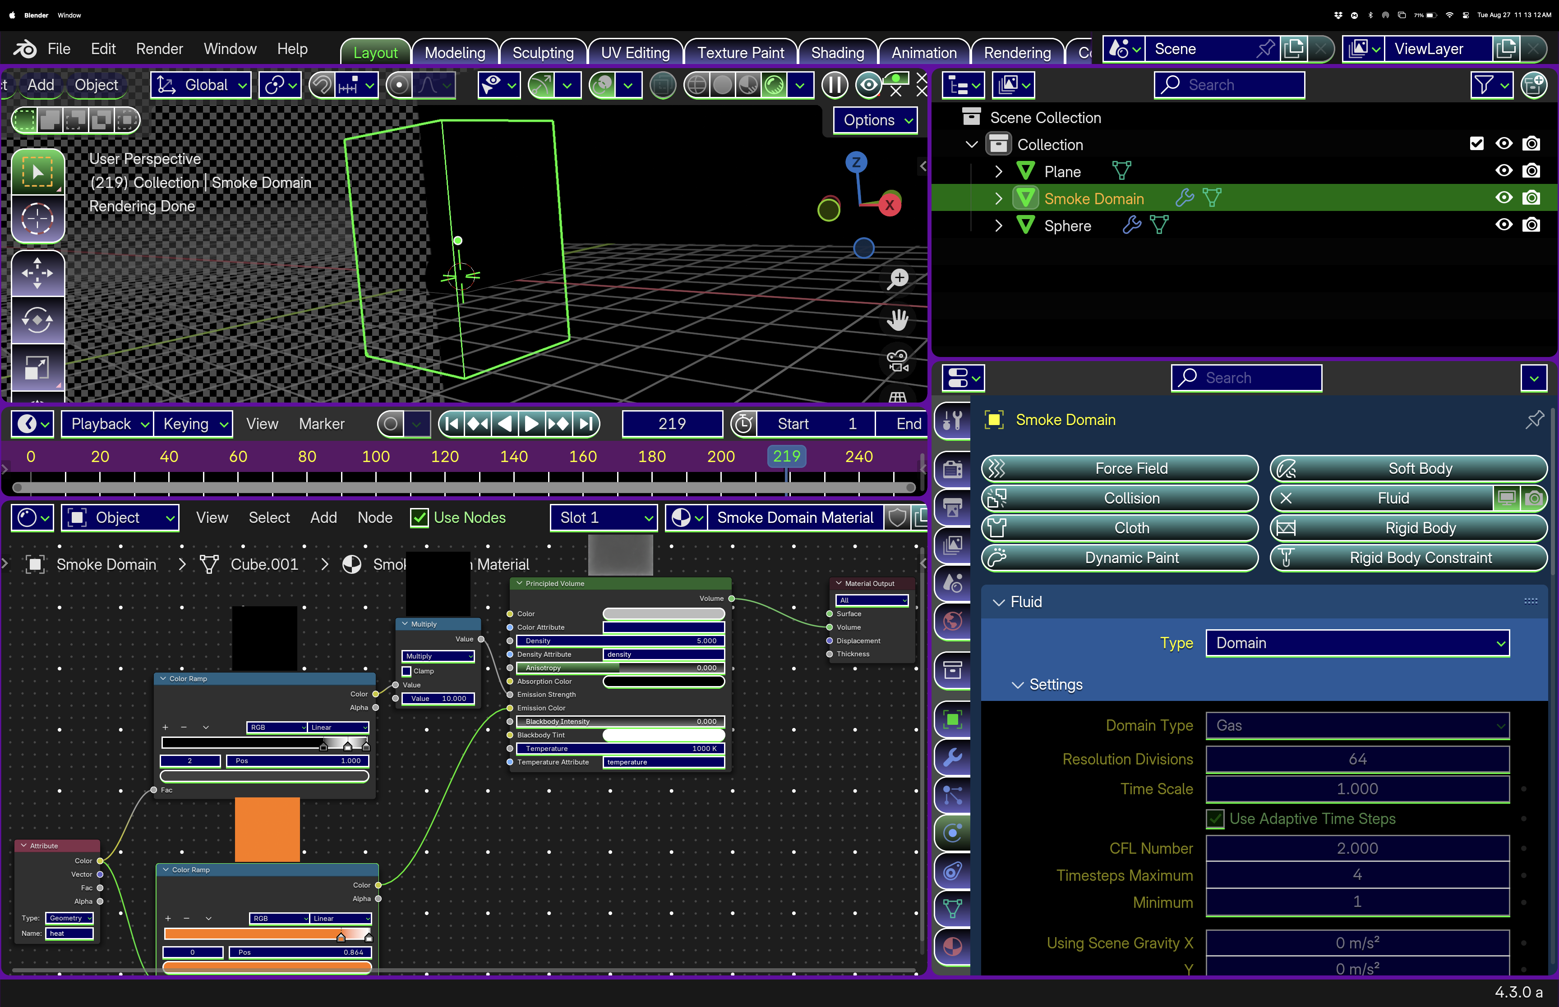Click Play animation button
Viewport: 1559px width, 1007px height.
pos(530,424)
